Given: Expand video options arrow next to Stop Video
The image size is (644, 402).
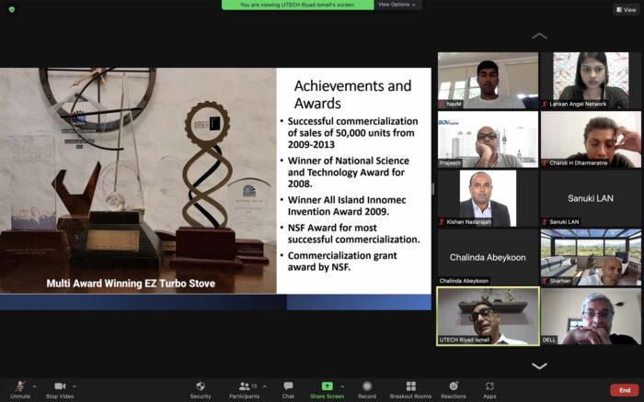Looking at the screenshot, I should pyautogui.click(x=75, y=385).
